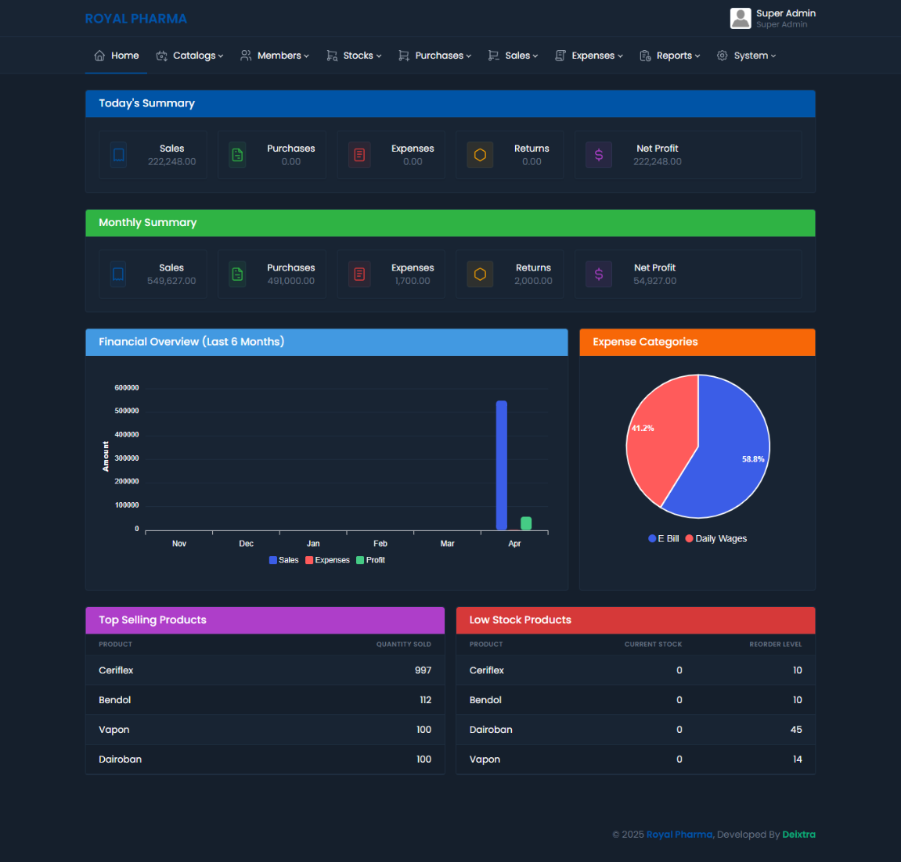
Task: Click the yellow Returns hexagon icon
Action: 480,154
